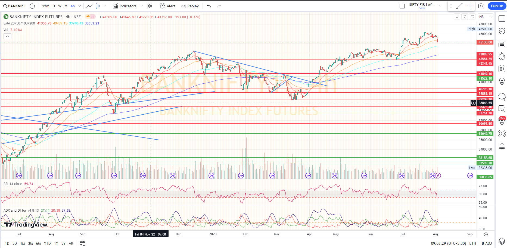507x248 pixels.
Task: Click the lightning event marker near Aug
Action: coord(438,176)
